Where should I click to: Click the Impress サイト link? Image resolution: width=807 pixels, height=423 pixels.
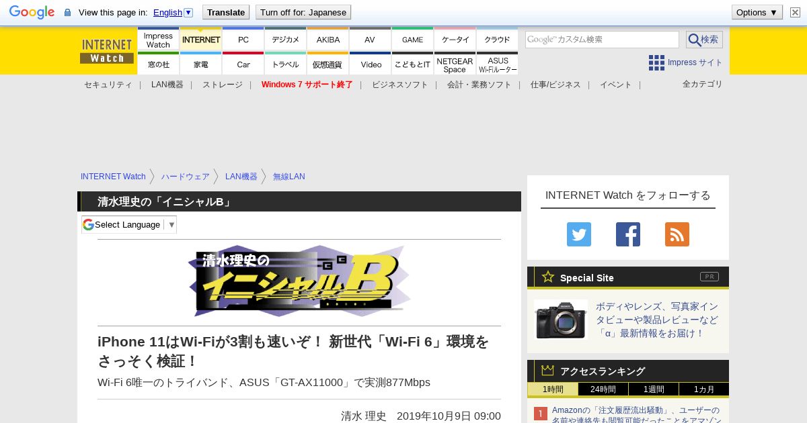(695, 62)
